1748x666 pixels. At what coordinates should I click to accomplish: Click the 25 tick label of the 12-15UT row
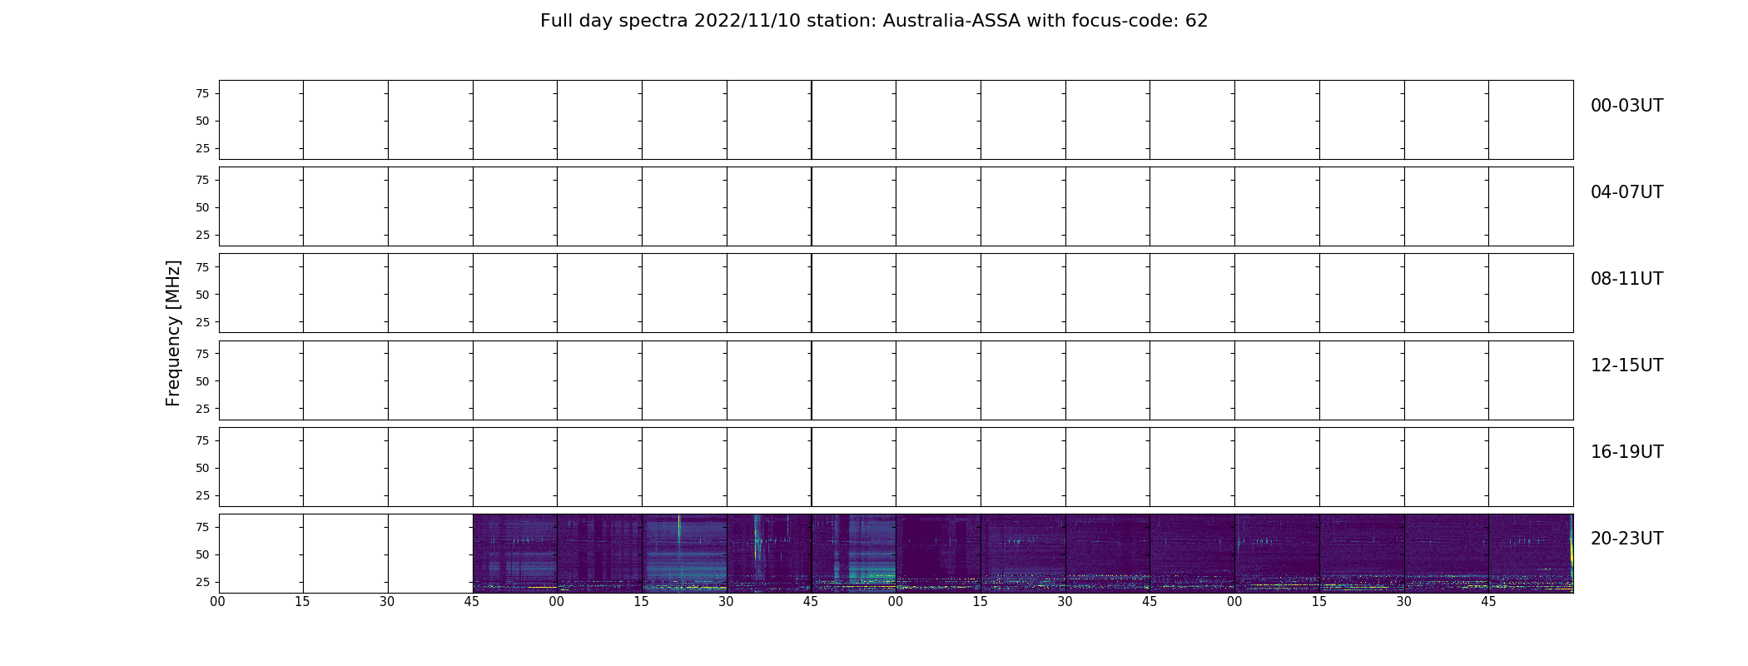202,409
